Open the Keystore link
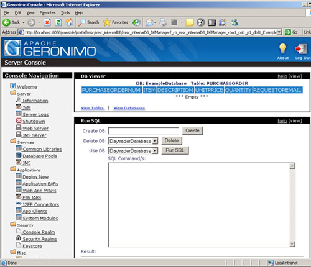Screen dimensions: 311x267 pyautogui.click(x=32, y=246)
